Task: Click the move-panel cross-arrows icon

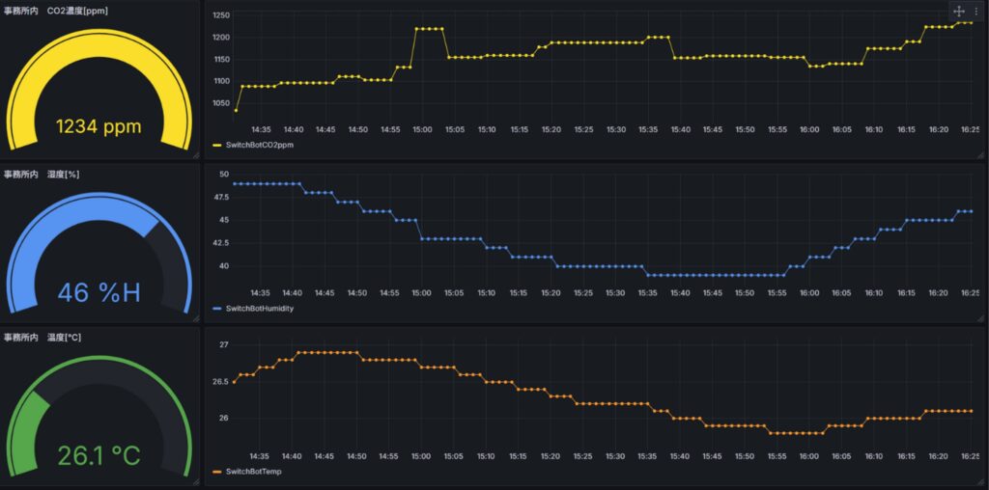Action: tap(959, 12)
